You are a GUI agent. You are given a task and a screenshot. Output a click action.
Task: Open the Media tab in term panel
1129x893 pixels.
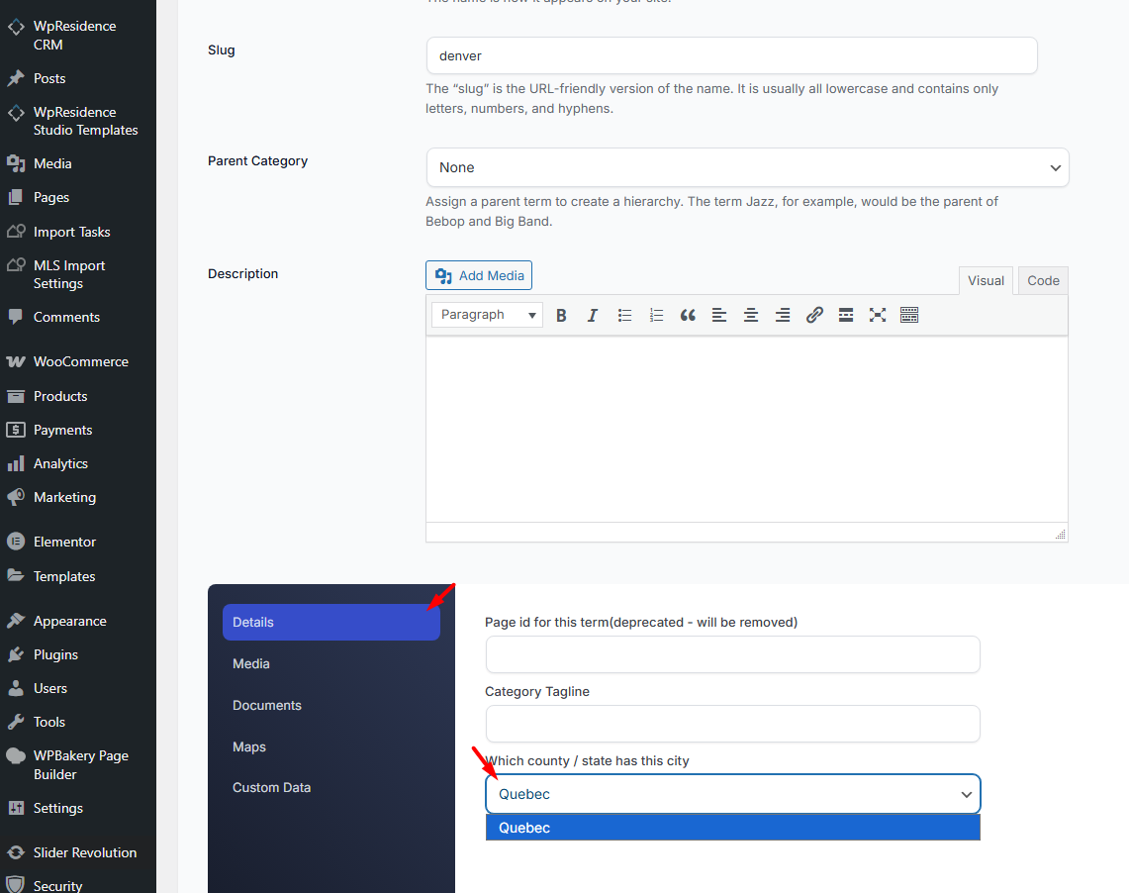251,663
